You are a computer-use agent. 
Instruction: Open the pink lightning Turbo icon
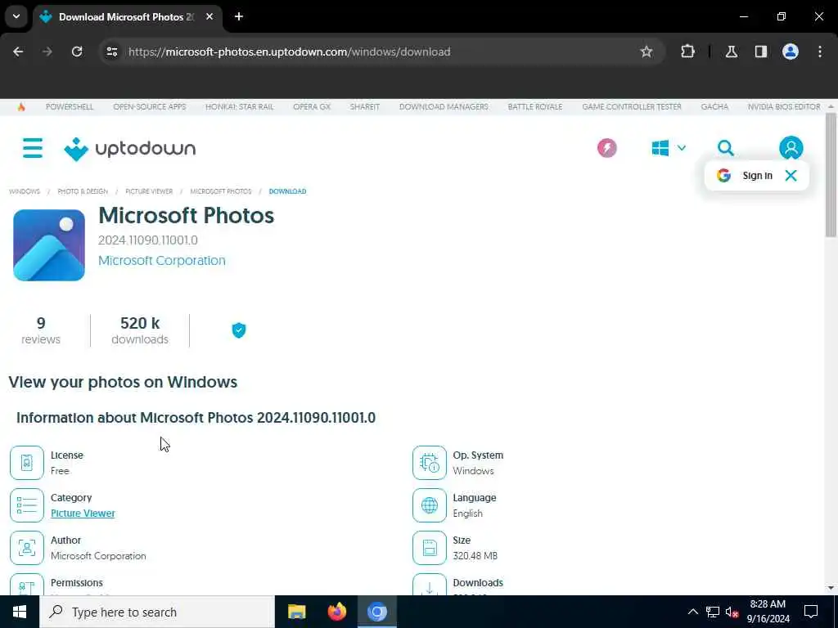(x=606, y=148)
